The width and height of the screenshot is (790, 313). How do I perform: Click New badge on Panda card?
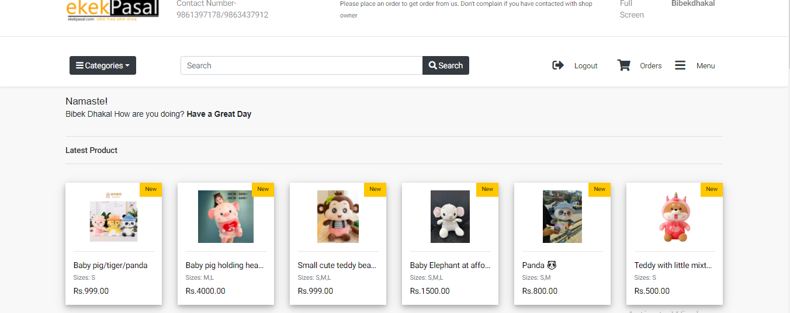600,189
